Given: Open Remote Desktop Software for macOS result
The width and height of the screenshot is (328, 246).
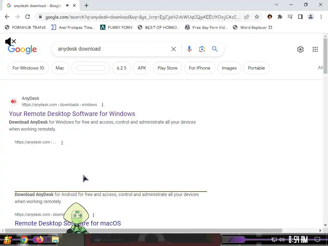Looking at the screenshot, I should pyautogui.click(x=68, y=223).
